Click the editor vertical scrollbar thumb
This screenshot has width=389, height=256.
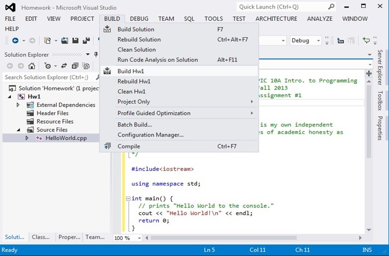[369, 122]
